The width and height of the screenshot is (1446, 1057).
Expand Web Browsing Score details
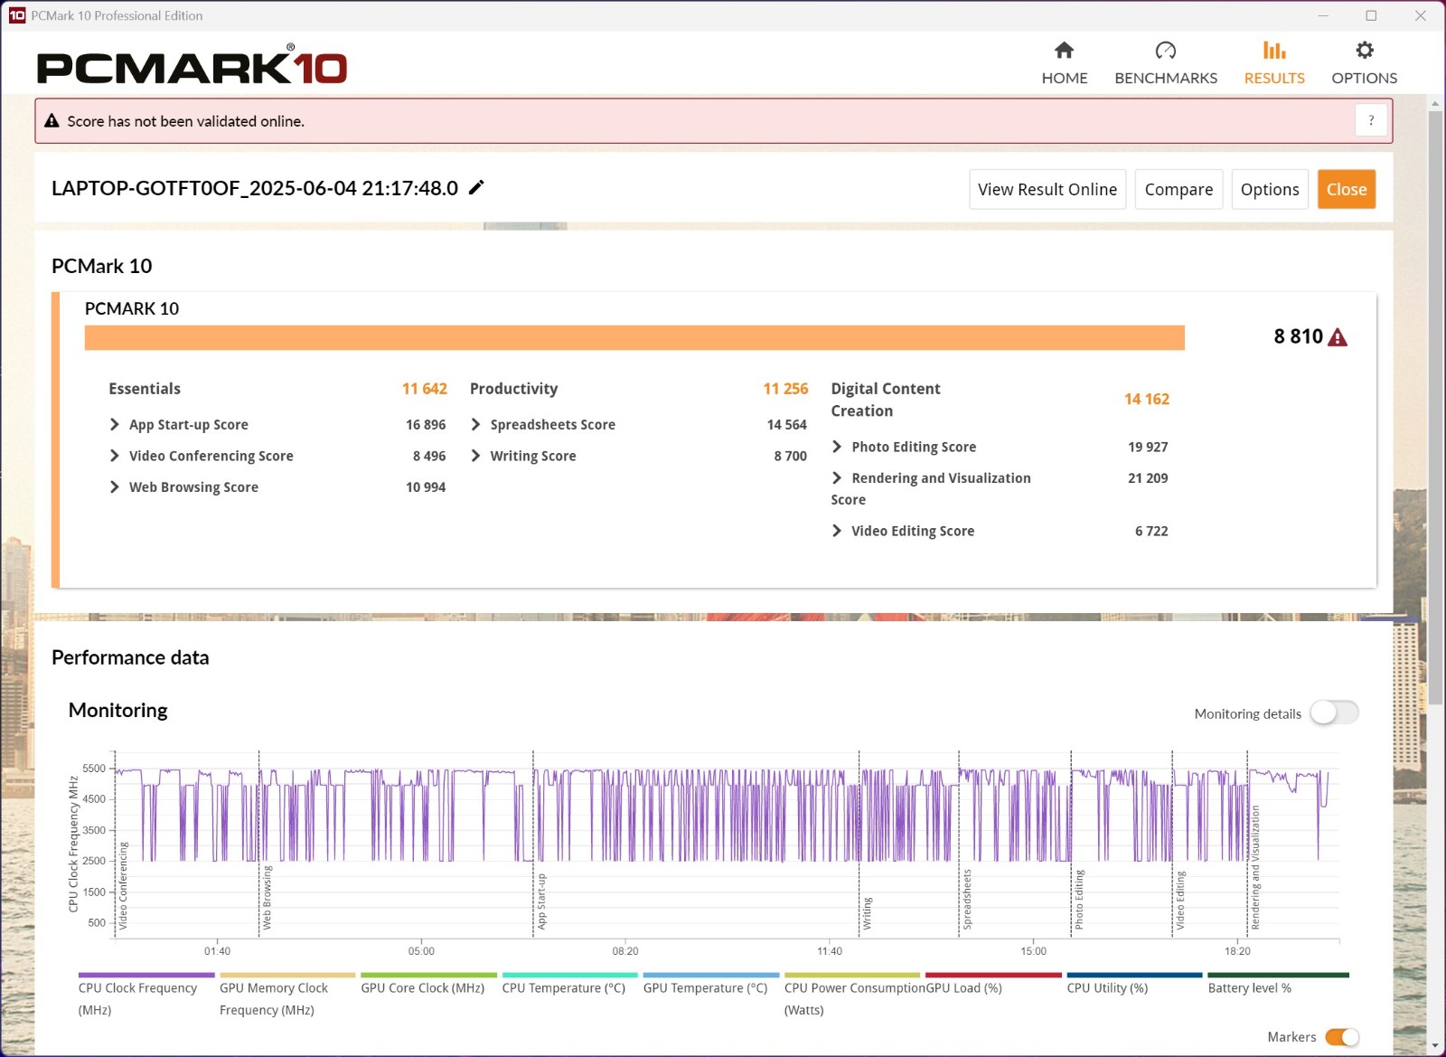pyautogui.click(x=115, y=486)
